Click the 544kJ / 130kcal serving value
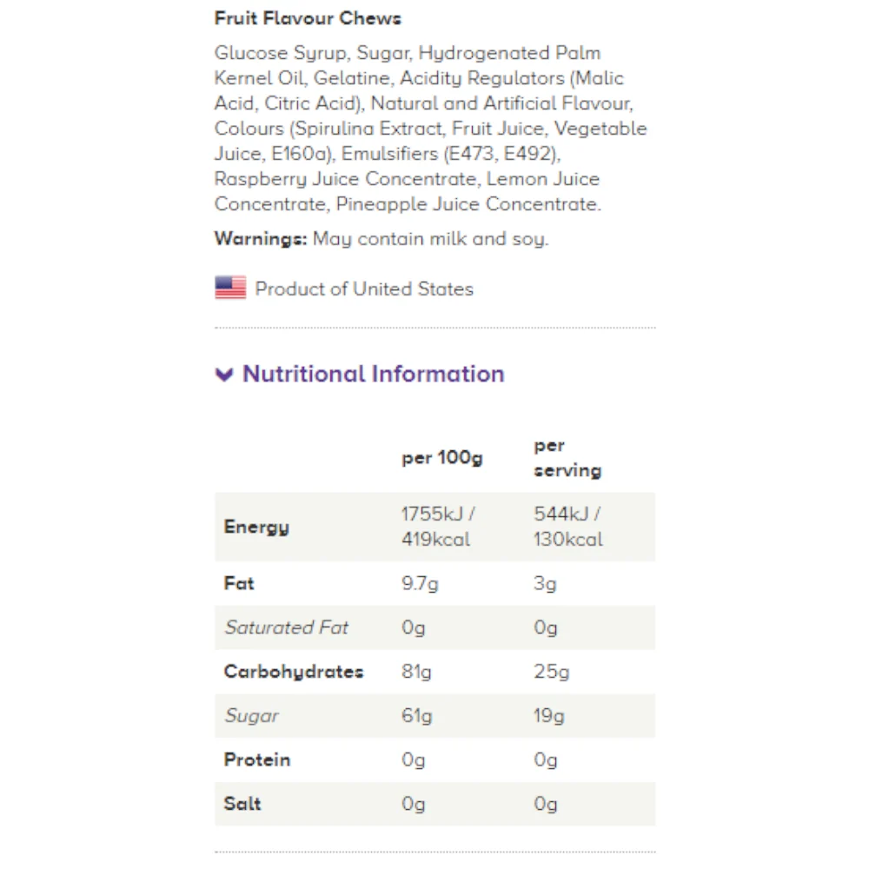The image size is (869, 869). pos(568,527)
